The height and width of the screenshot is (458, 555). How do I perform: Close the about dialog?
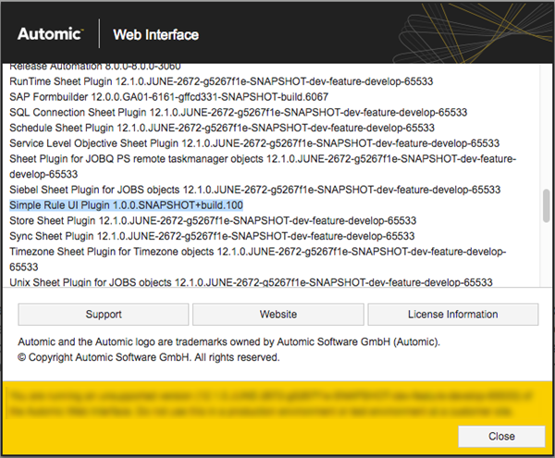click(501, 435)
